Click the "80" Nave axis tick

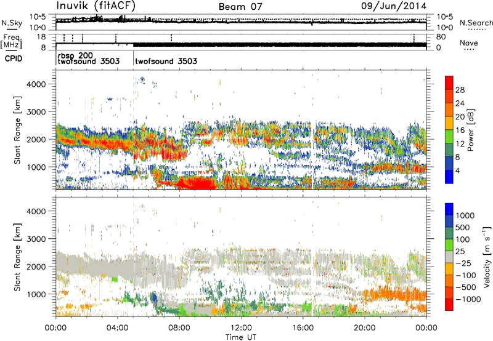441,37
